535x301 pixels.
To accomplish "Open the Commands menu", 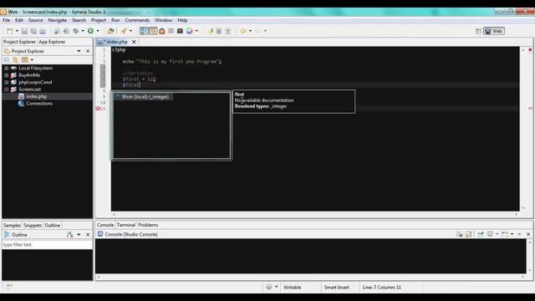I will click(137, 20).
